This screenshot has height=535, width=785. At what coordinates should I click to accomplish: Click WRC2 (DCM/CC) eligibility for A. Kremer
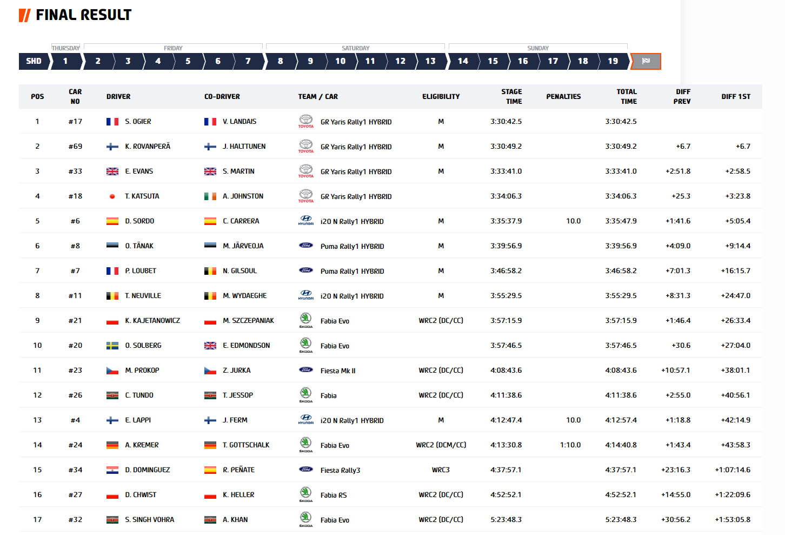coord(441,445)
